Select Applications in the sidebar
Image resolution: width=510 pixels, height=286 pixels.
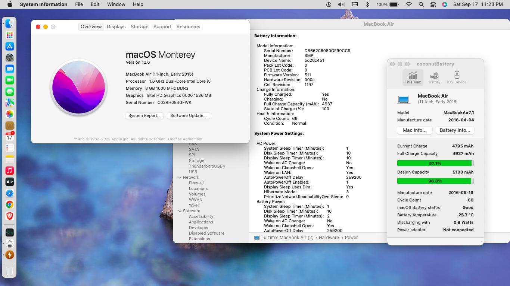[x=201, y=222]
